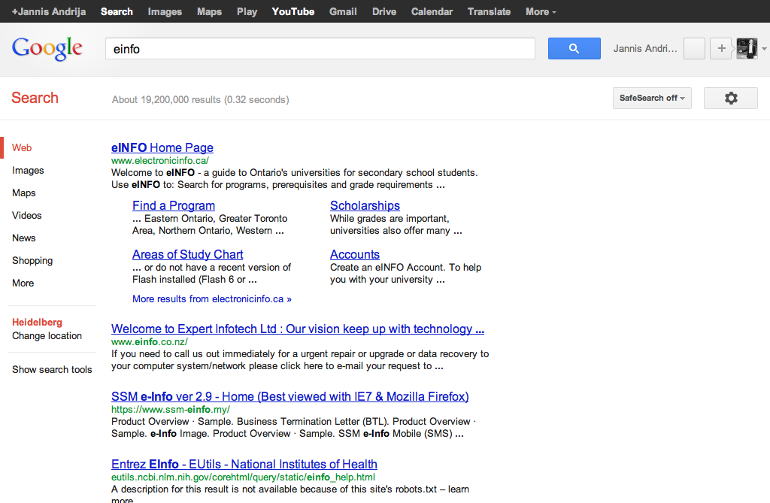Switch to Shopping results
Viewport: 770px width, 503px height.
(x=32, y=260)
